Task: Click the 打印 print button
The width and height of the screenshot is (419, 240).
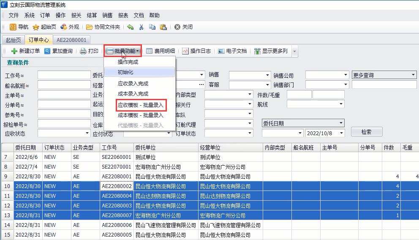Action: (x=89, y=51)
